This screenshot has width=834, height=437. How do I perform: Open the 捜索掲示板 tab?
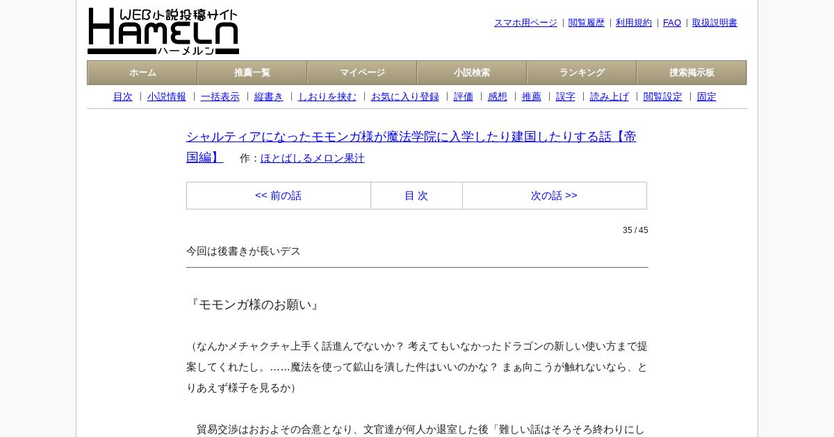pos(692,73)
